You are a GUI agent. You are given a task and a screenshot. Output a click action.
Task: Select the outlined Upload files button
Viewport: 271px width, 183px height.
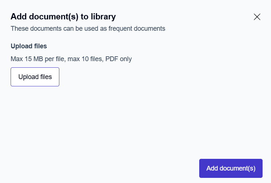(35, 77)
